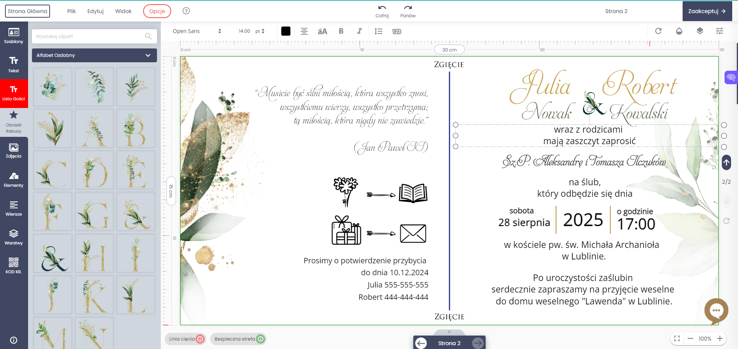Screen dimensions: 738x349
Task: Toggle bold text formatting
Action: click(341, 31)
